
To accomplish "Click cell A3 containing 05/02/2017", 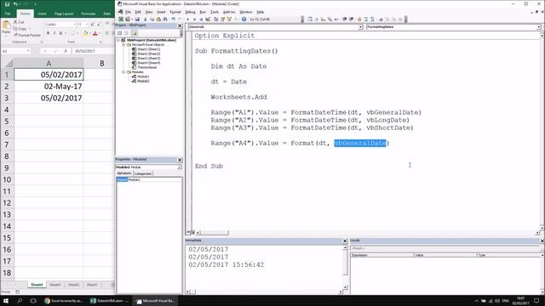I will (x=49, y=99).
